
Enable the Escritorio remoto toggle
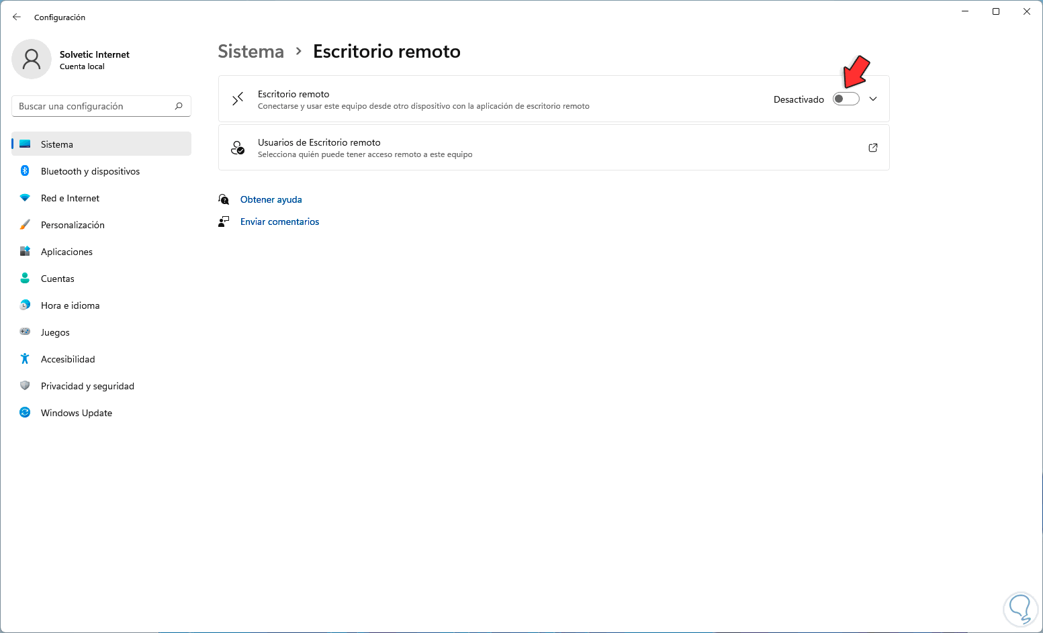coord(846,99)
